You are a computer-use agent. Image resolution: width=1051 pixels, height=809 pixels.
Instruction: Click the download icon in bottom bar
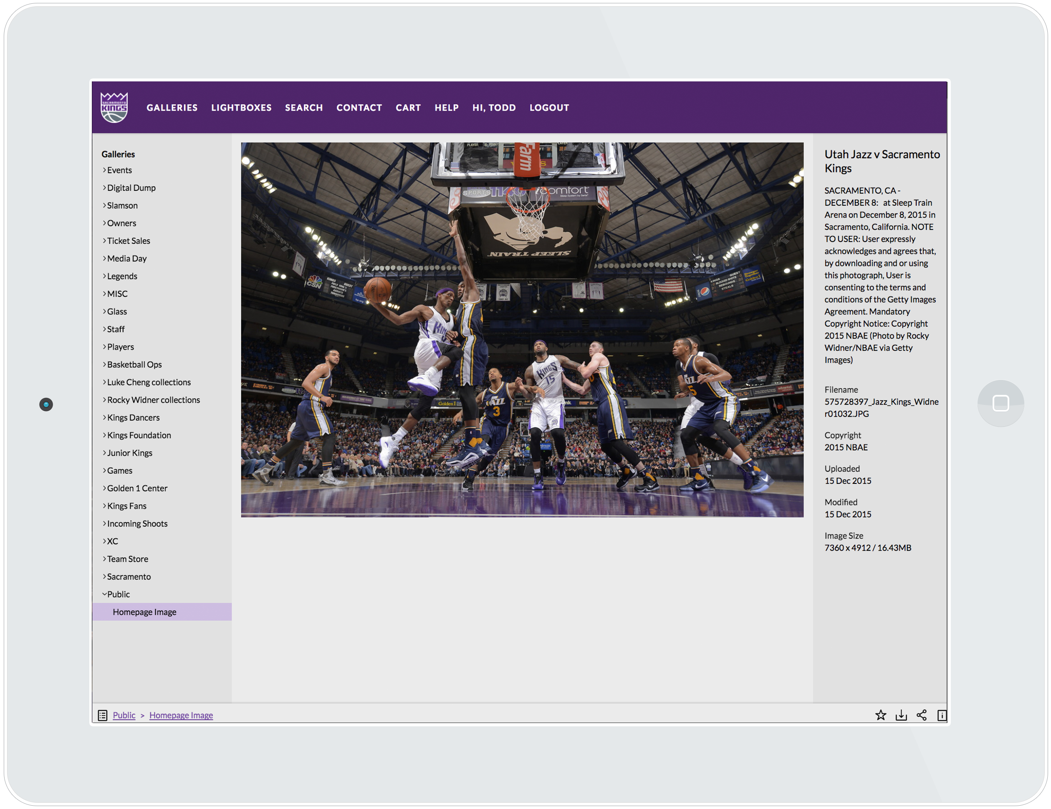click(x=901, y=715)
